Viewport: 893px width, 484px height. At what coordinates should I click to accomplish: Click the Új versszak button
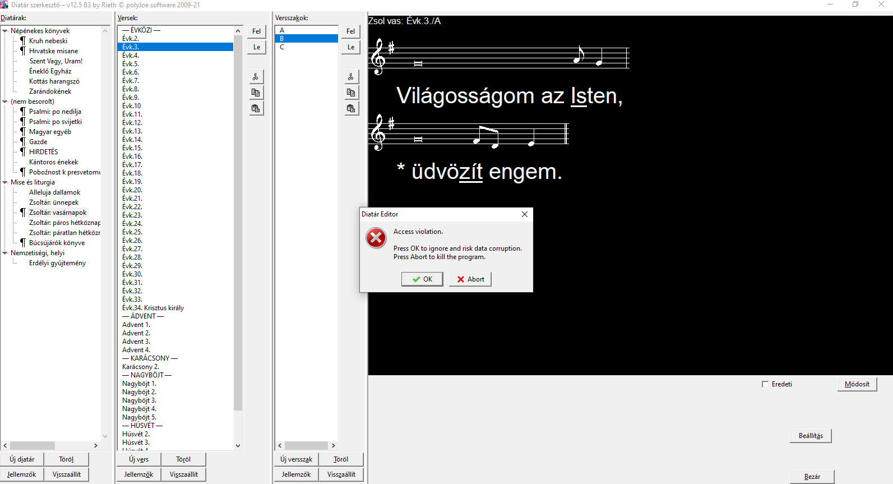297,459
